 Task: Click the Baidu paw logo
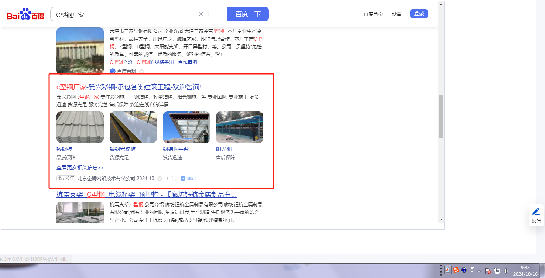pos(25,14)
